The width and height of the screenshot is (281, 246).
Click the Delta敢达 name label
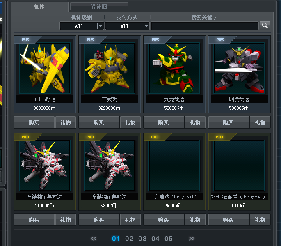click(x=45, y=99)
